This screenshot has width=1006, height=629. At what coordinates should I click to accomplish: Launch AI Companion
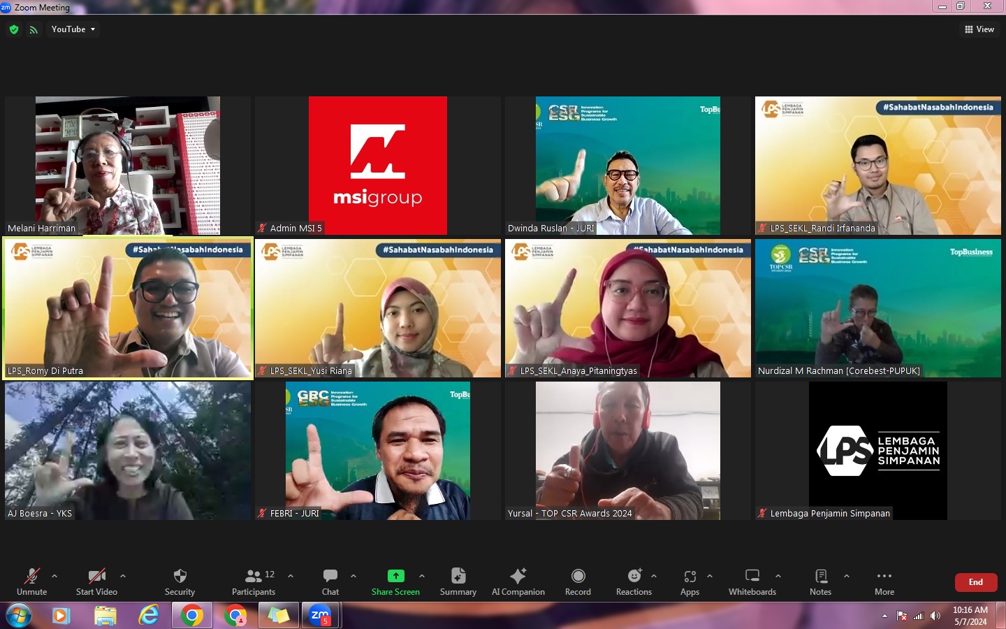[518, 581]
